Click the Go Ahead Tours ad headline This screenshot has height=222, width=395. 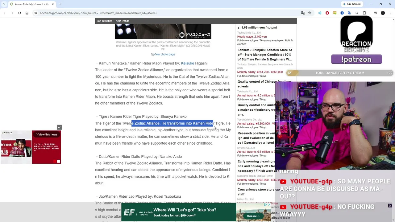(x=185, y=210)
